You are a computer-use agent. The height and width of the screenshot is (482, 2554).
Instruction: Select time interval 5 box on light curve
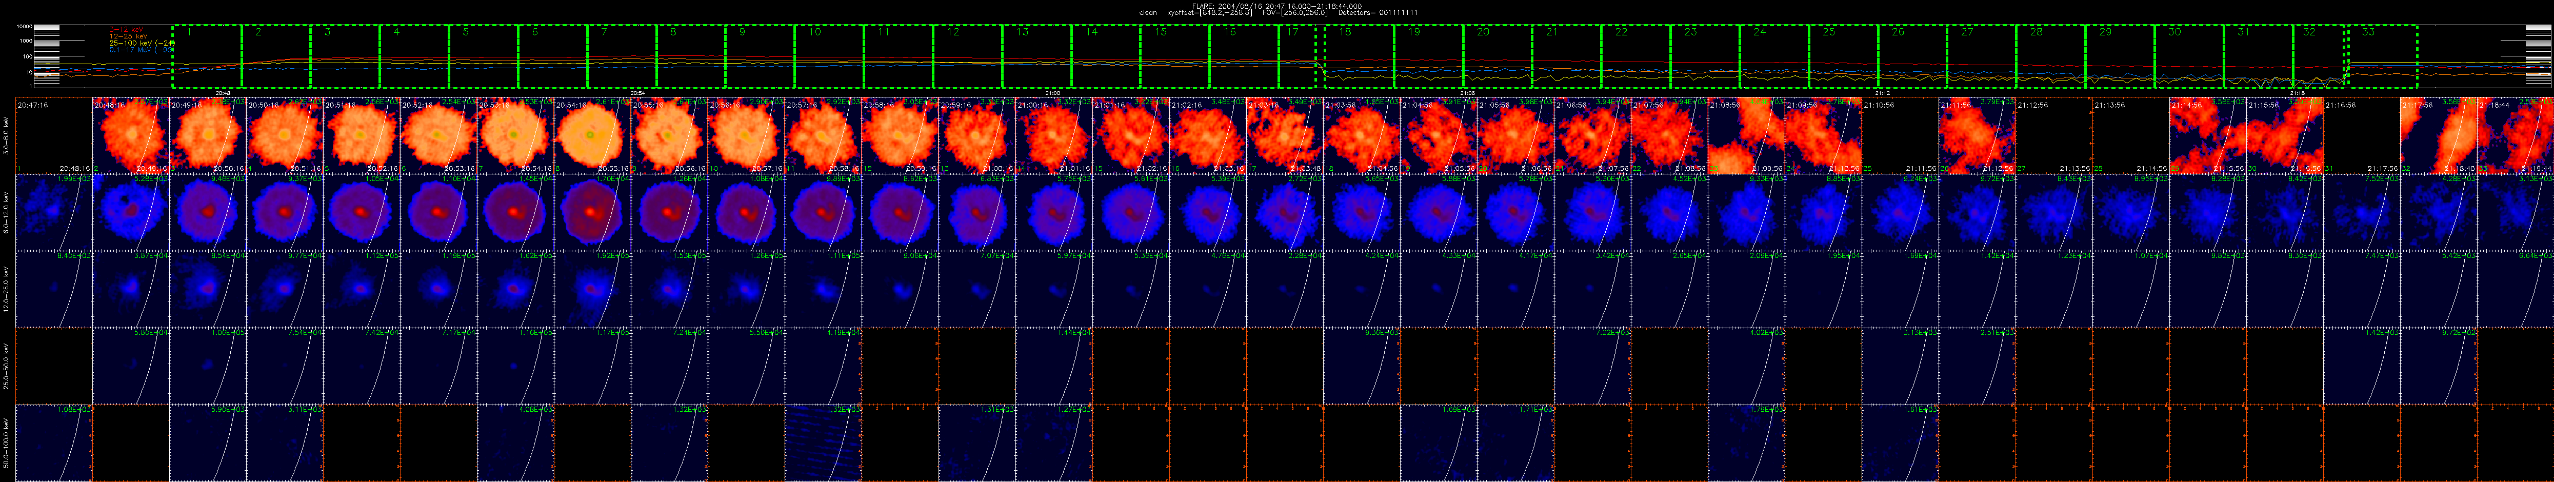[x=484, y=56]
